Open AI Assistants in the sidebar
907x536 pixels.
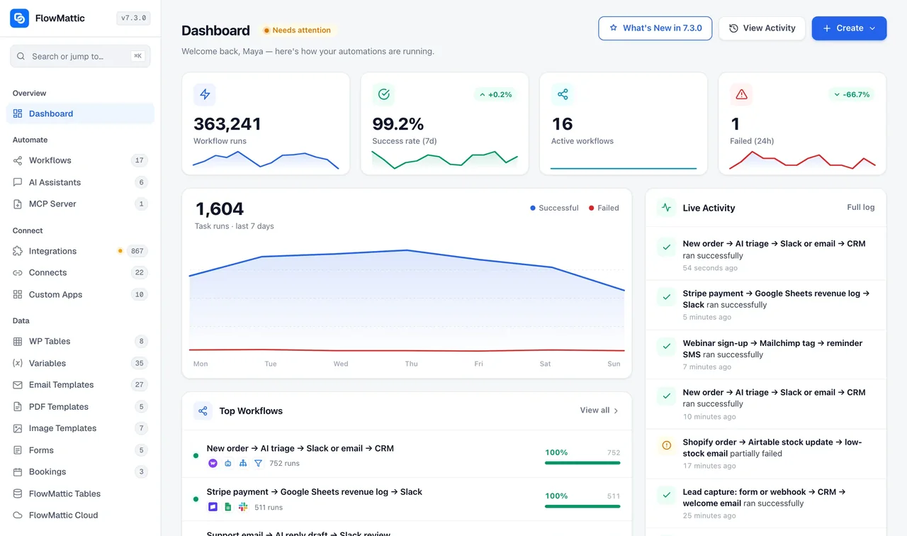point(80,182)
